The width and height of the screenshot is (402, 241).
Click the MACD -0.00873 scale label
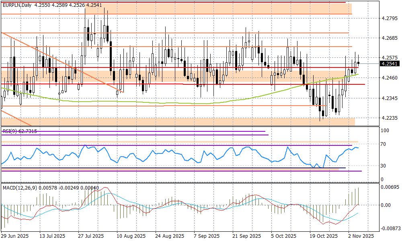(389, 228)
